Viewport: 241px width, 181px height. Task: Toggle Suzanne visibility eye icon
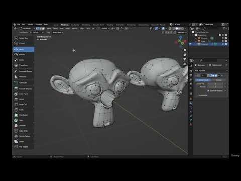(223, 44)
